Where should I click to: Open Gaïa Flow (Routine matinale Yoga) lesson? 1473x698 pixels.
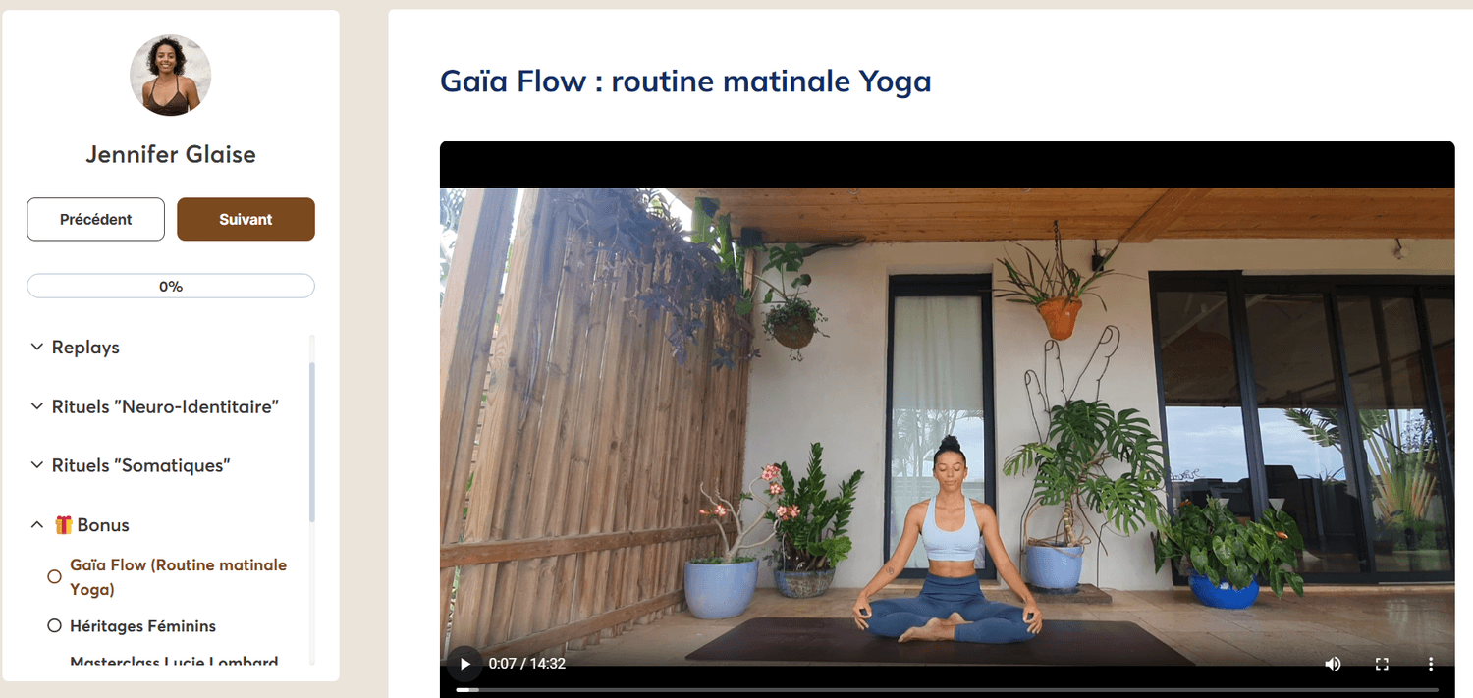click(x=179, y=577)
